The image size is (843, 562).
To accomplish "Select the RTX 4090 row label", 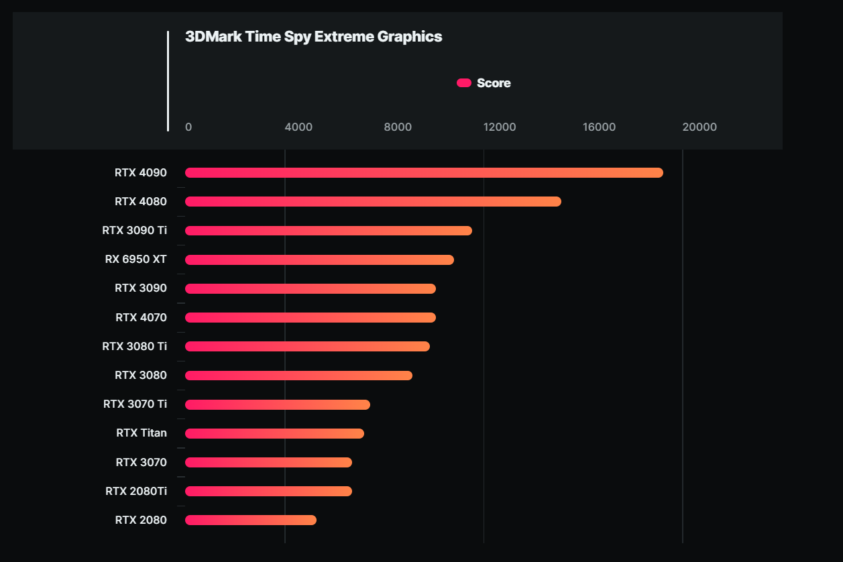I will pyautogui.click(x=141, y=173).
